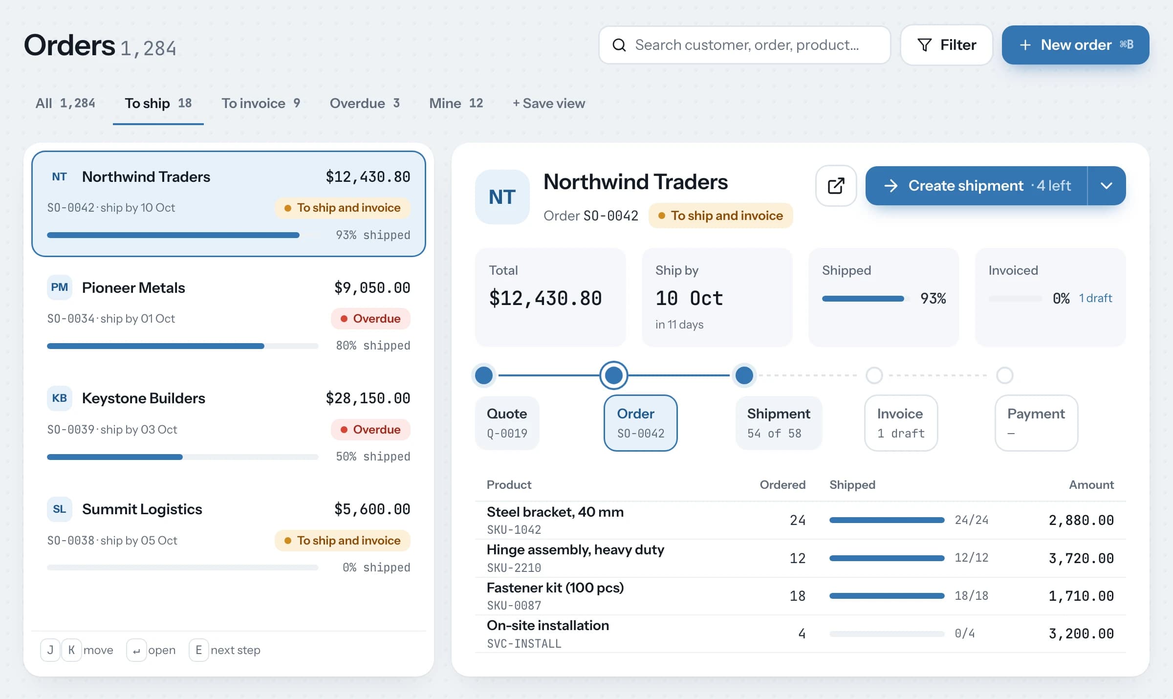Click the Steel bracket, 40 mm row
Image resolution: width=1173 pixels, height=699 pixels.
[800, 520]
